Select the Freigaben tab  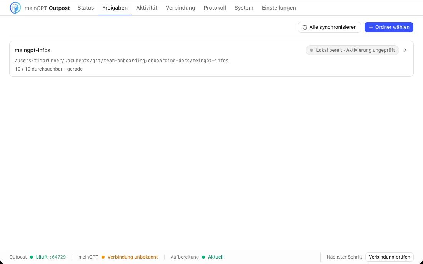click(115, 8)
